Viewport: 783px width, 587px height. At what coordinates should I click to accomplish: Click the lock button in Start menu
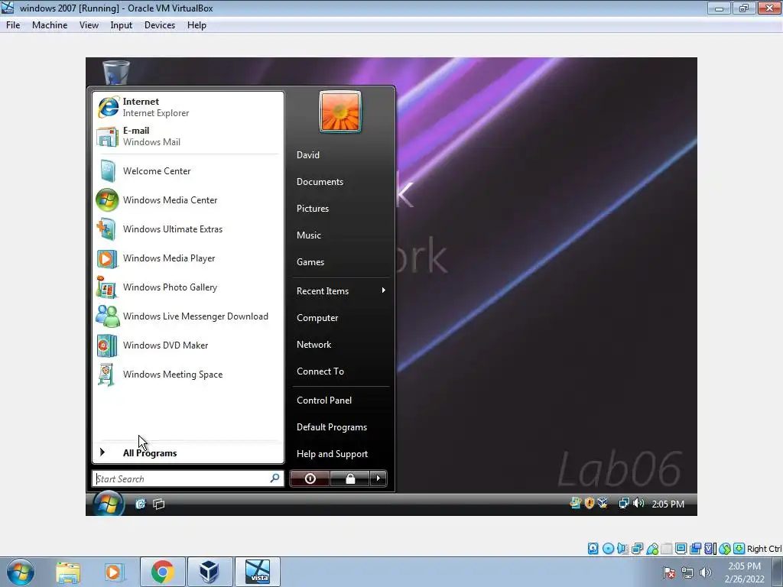pos(350,478)
